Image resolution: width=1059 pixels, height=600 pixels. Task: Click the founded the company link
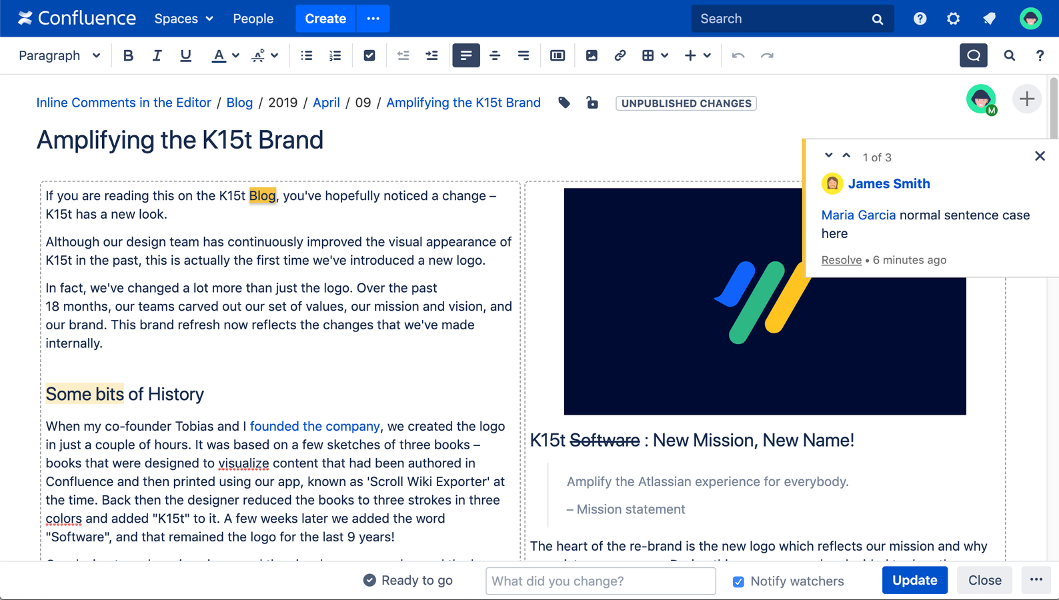click(x=315, y=426)
